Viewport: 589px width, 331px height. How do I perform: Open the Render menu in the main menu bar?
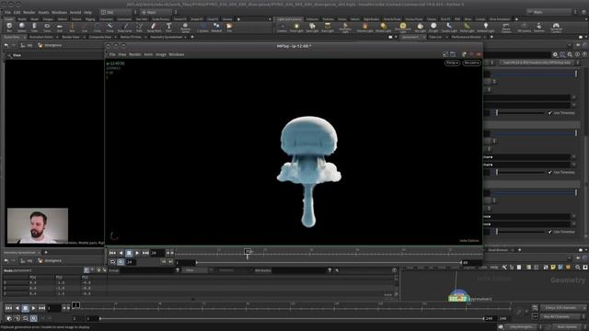coord(29,12)
